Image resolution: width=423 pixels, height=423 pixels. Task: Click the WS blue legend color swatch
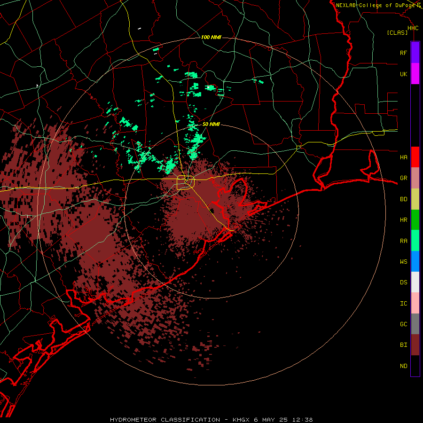point(415,261)
